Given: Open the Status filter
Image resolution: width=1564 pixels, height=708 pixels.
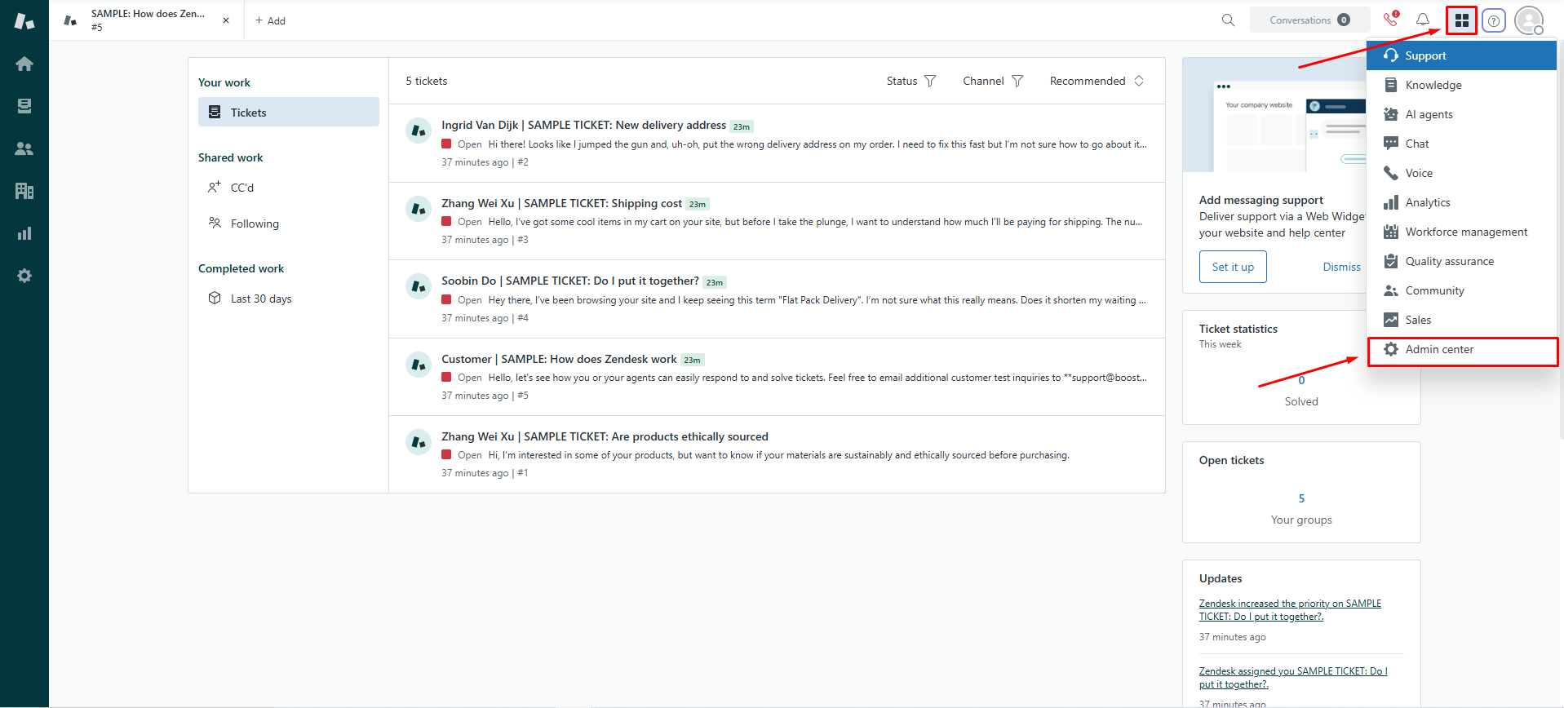Looking at the screenshot, I should (910, 81).
